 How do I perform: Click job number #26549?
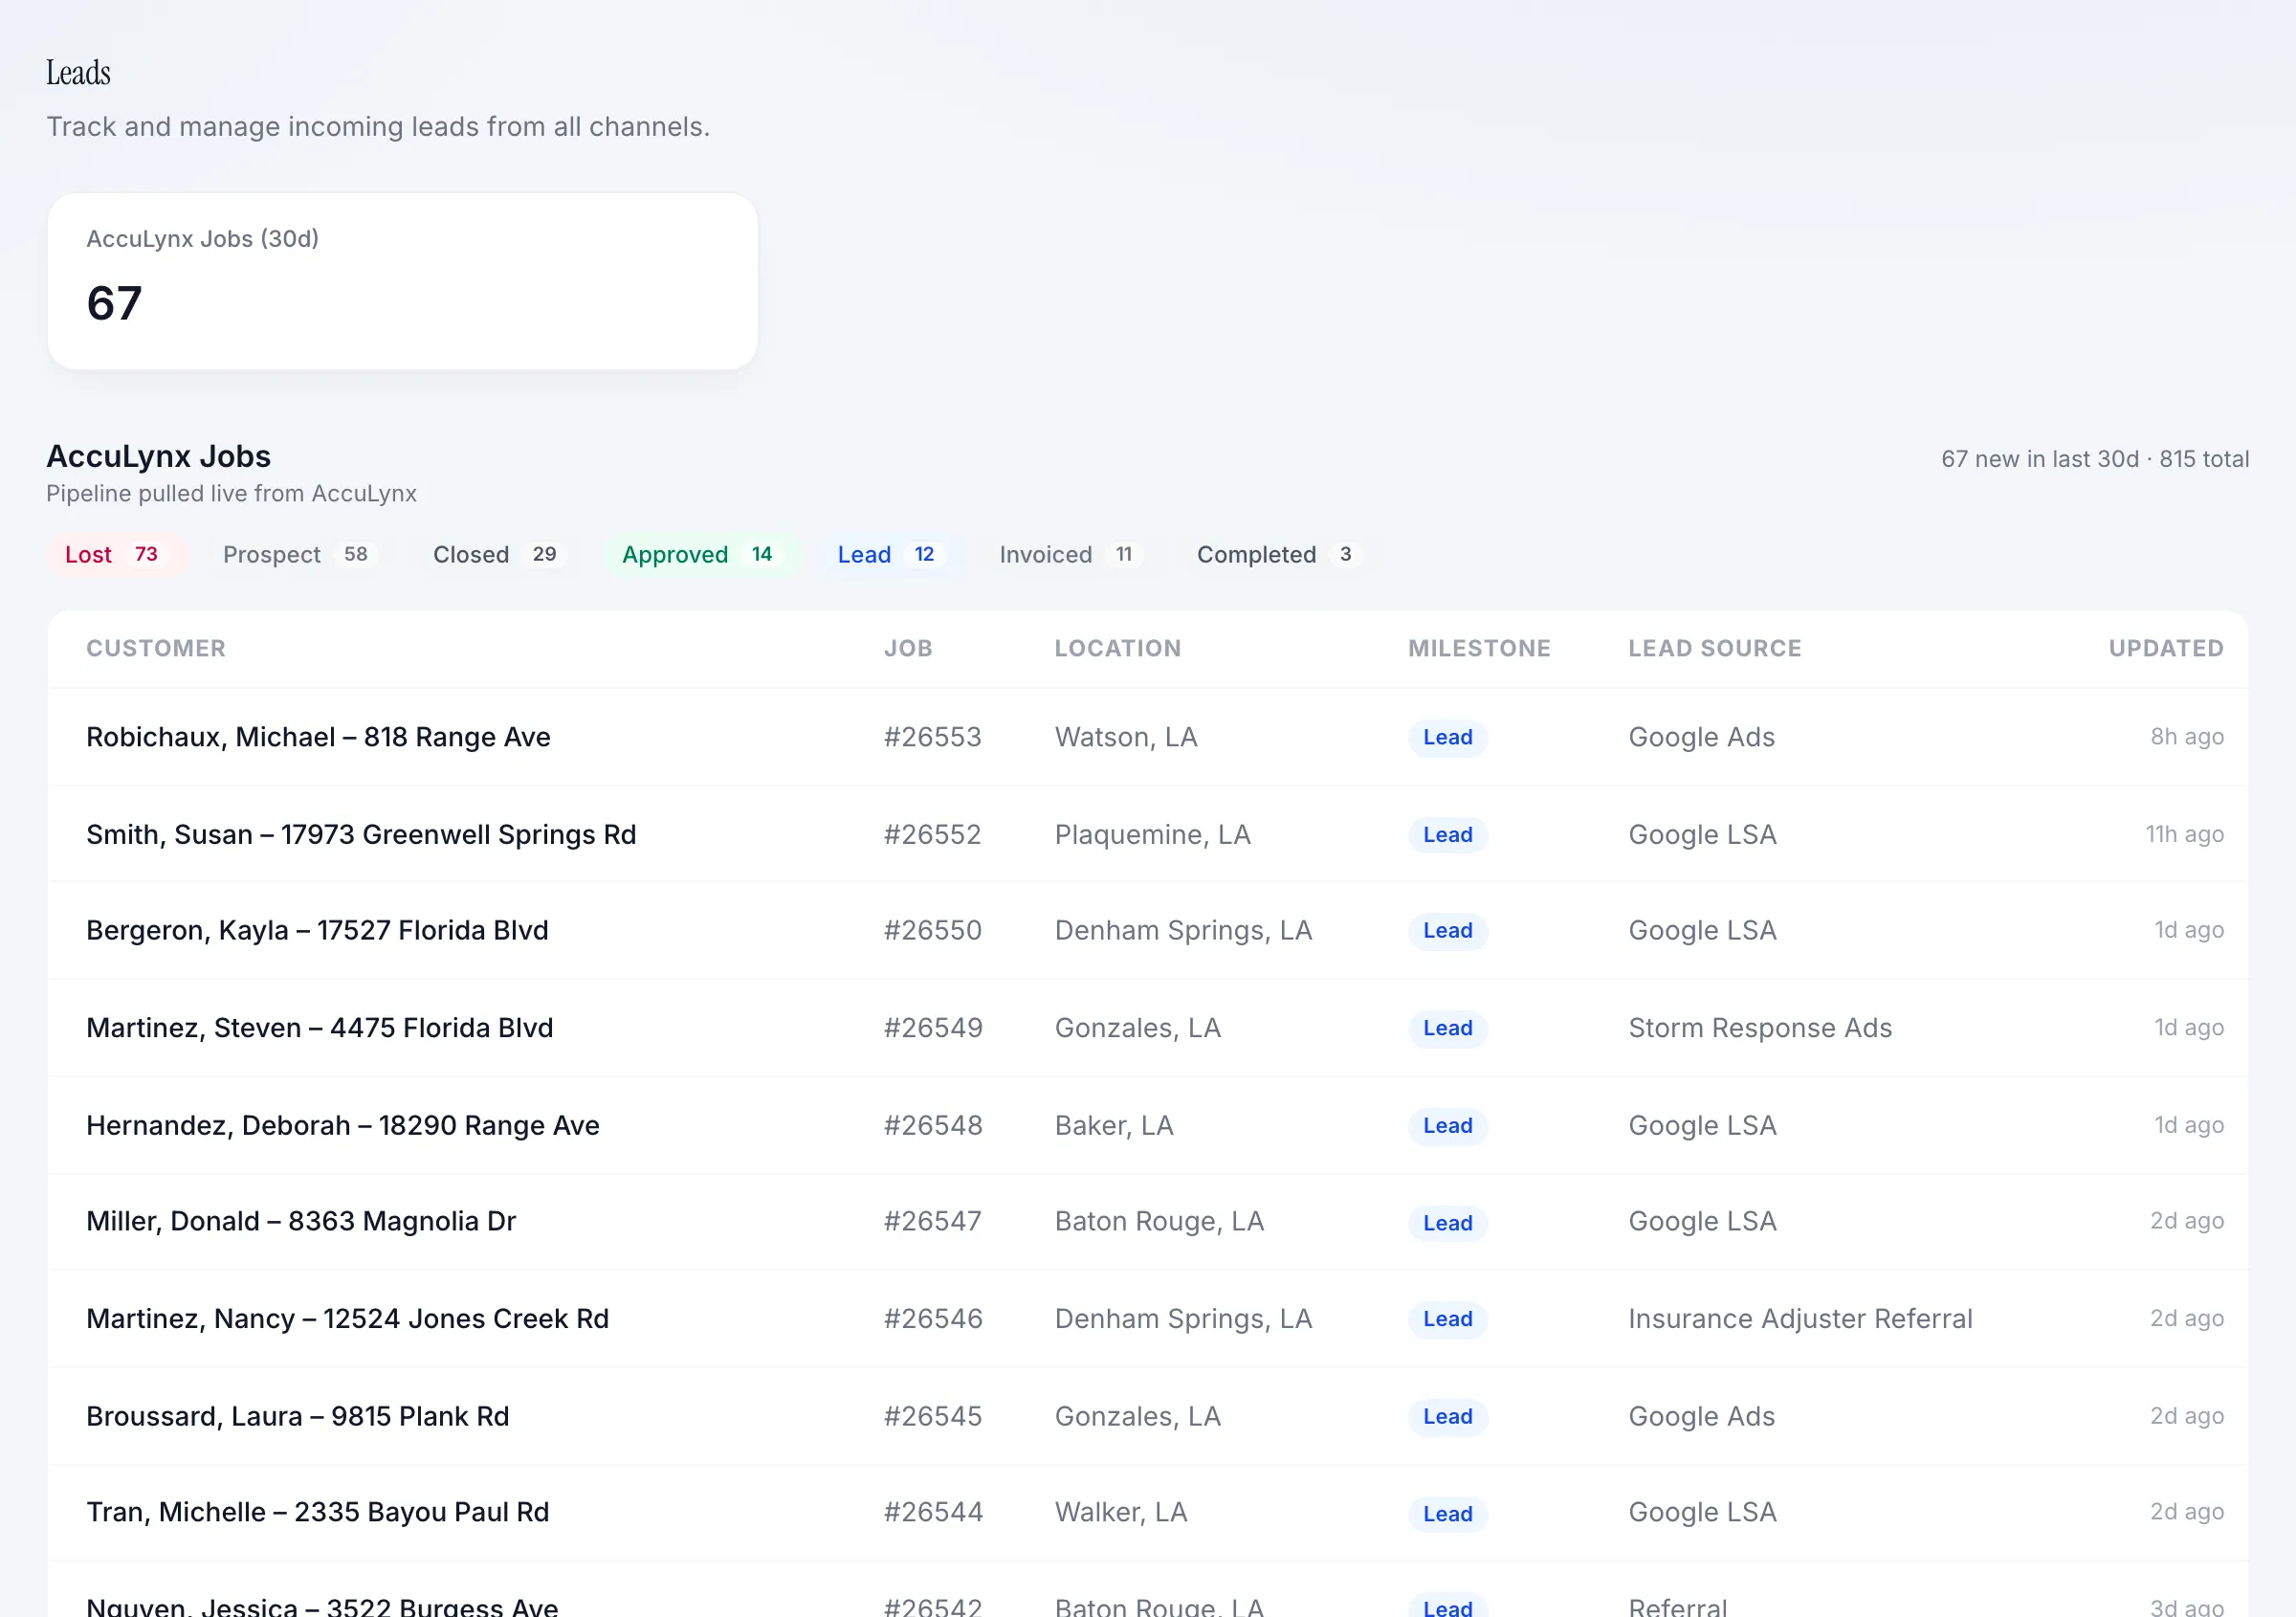[x=933, y=1029]
